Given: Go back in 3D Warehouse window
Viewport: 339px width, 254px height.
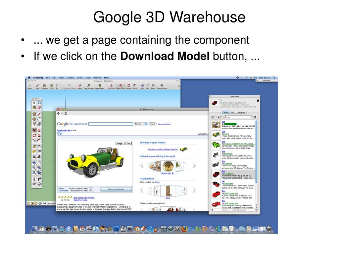Looking at the screenshot, I should [x=58, y=113].
